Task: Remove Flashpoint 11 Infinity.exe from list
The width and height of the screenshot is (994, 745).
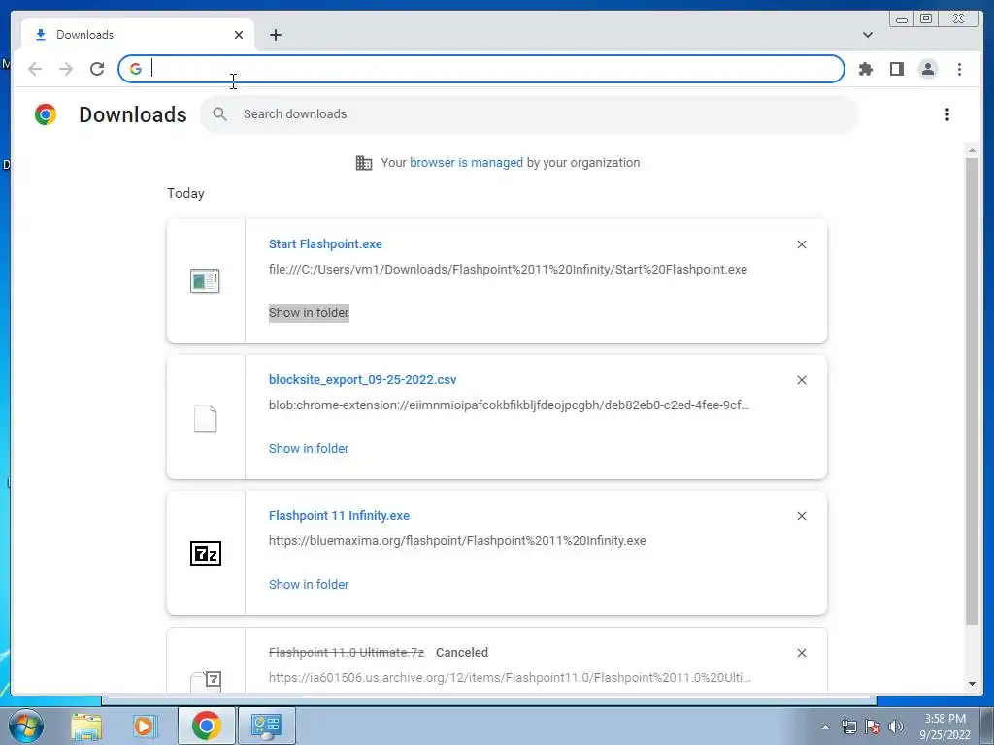Action: pyautogui.click(x=801, y=516)
